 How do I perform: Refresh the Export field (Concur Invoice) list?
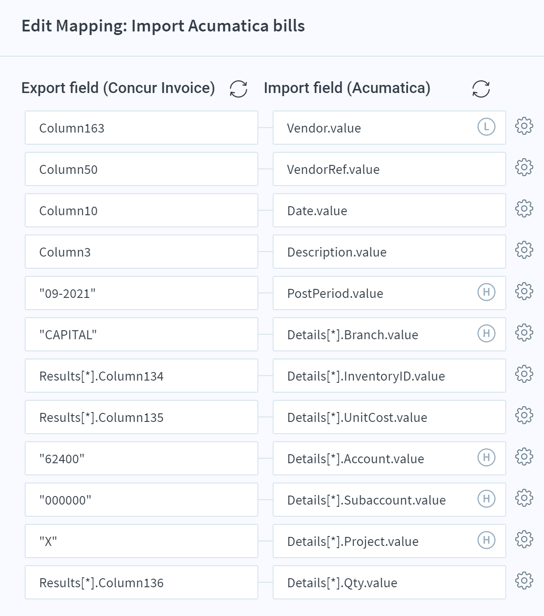[239, 89]
